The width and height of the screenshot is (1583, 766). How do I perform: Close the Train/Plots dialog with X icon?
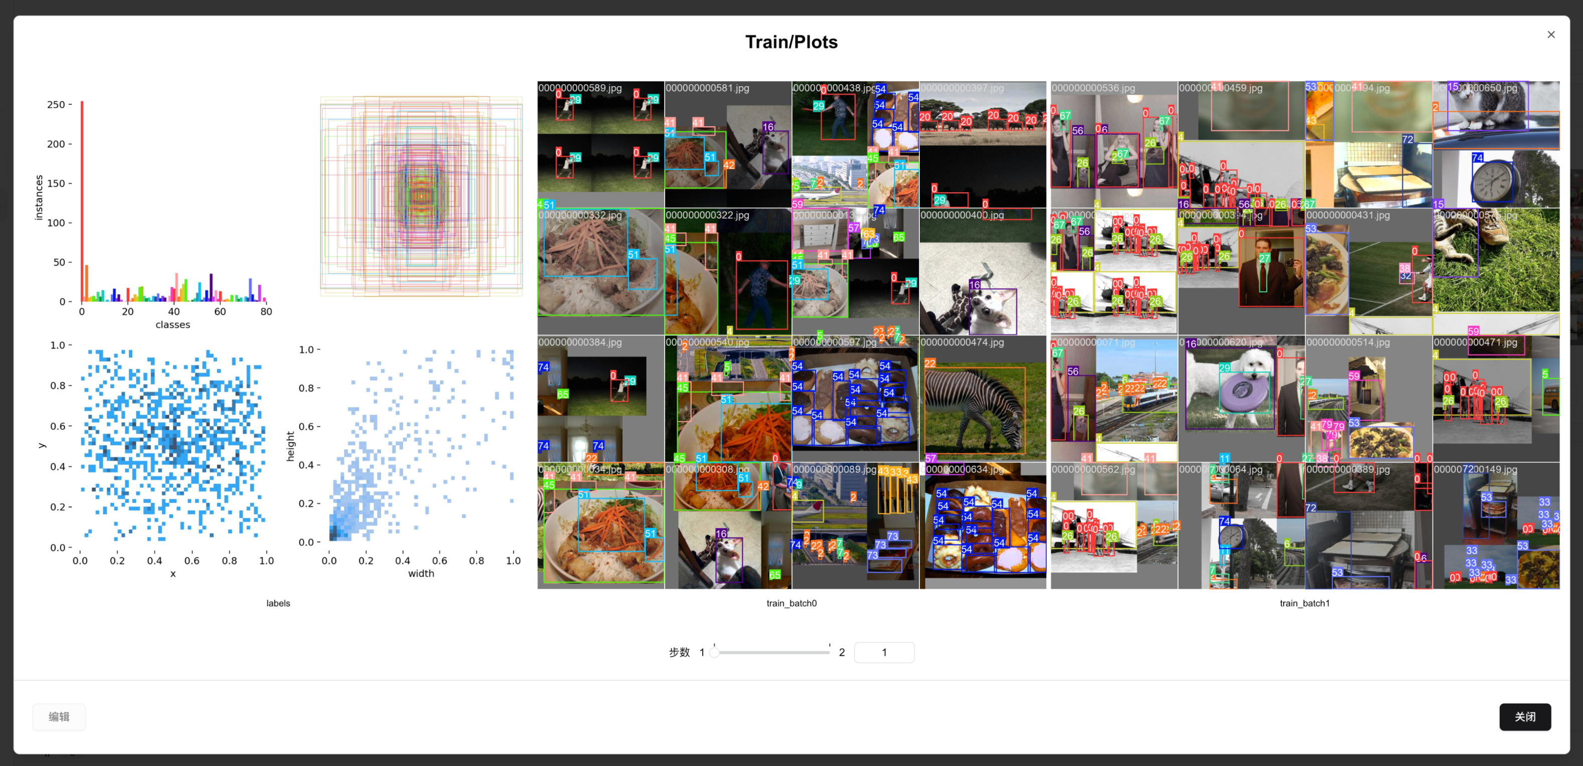tap(1550, 35)
